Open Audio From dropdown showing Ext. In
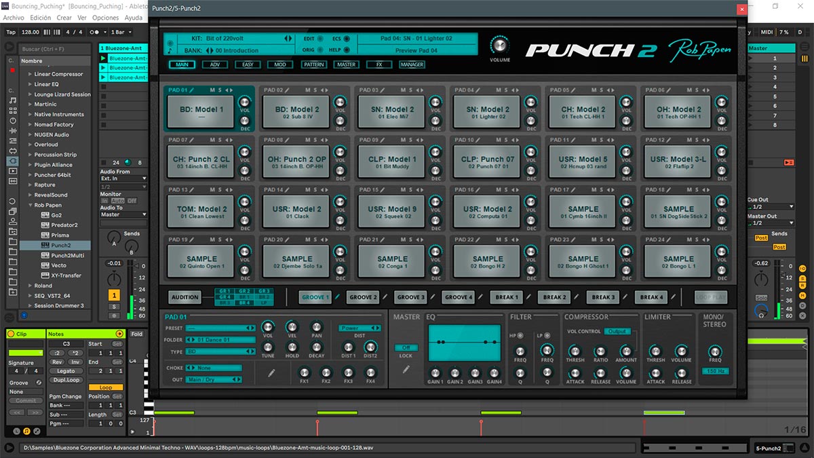 point(123,178)
